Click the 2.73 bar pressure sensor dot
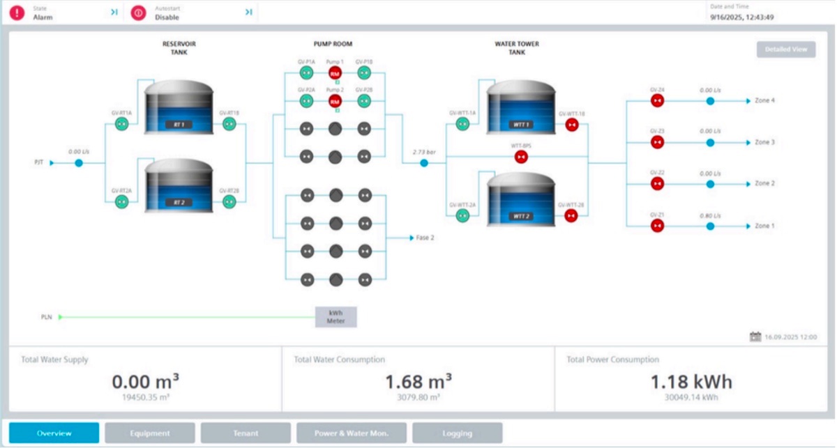Screen dimensions: 837x448 coord(424,163)
